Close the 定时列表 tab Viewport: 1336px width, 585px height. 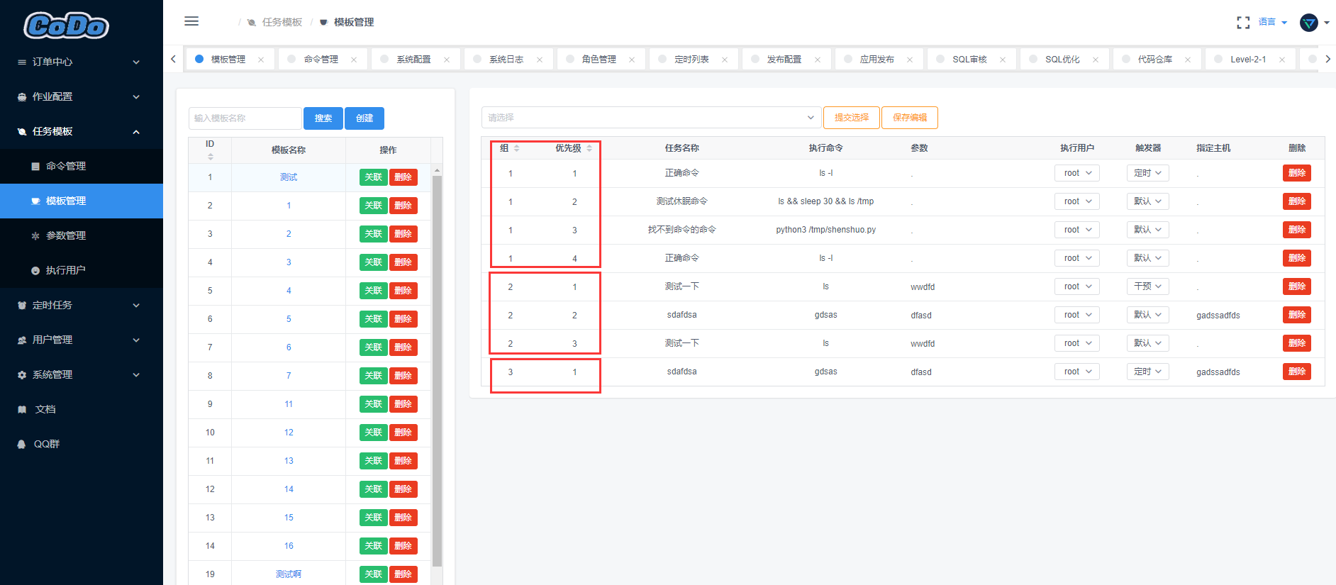tap(725, 60)
